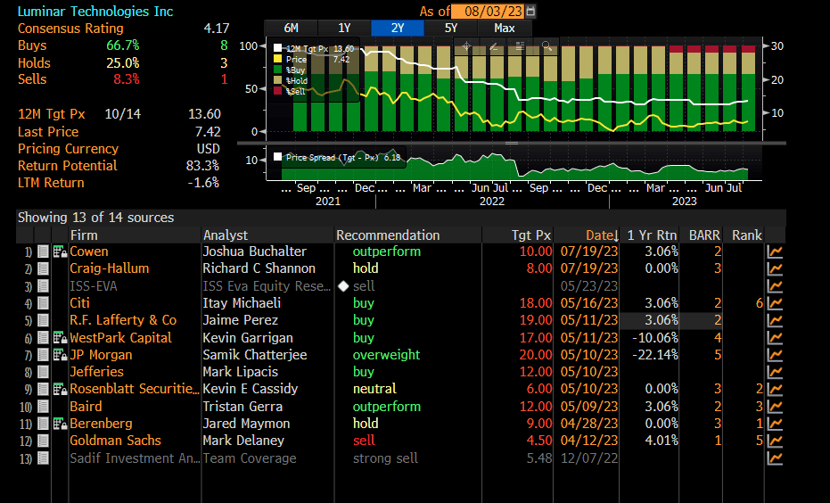Click the BARR column header
The image size is (830, 503).
coord(704,235)
